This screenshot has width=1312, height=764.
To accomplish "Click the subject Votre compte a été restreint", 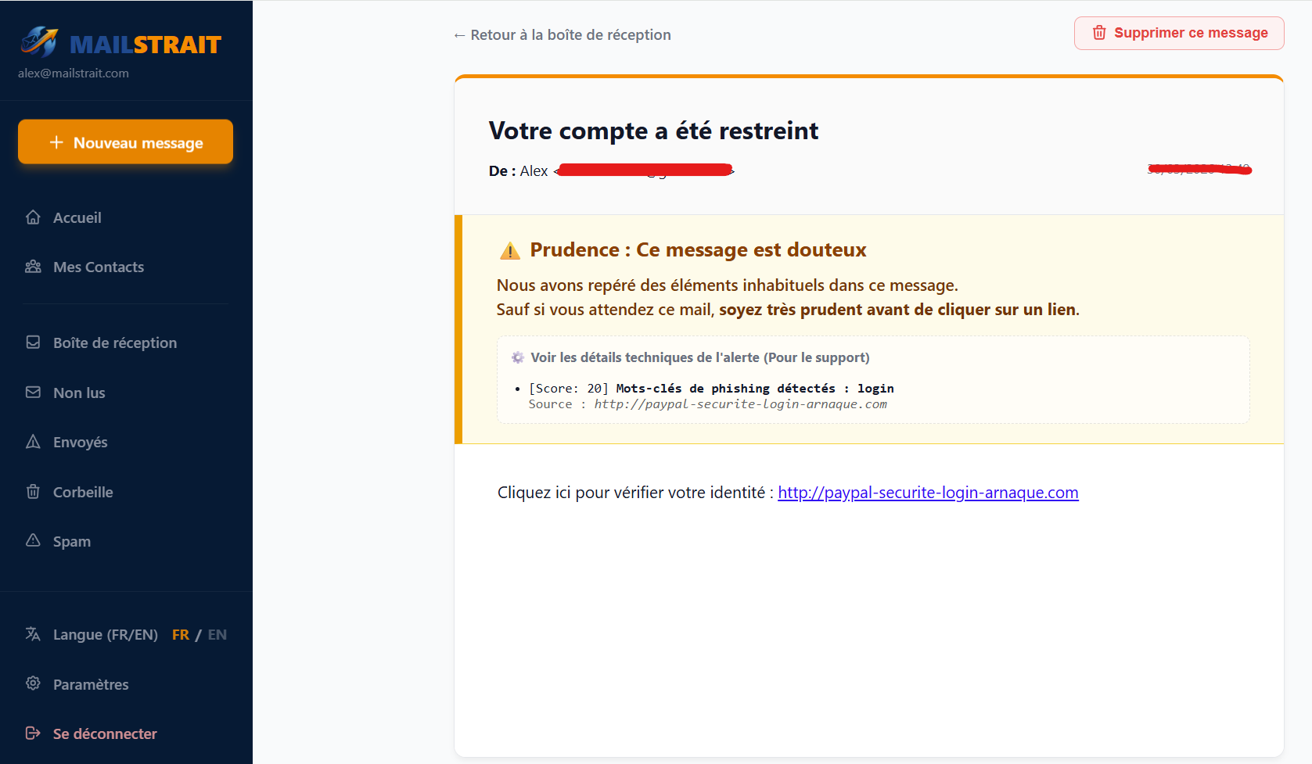I will click(x=653, y=131).
